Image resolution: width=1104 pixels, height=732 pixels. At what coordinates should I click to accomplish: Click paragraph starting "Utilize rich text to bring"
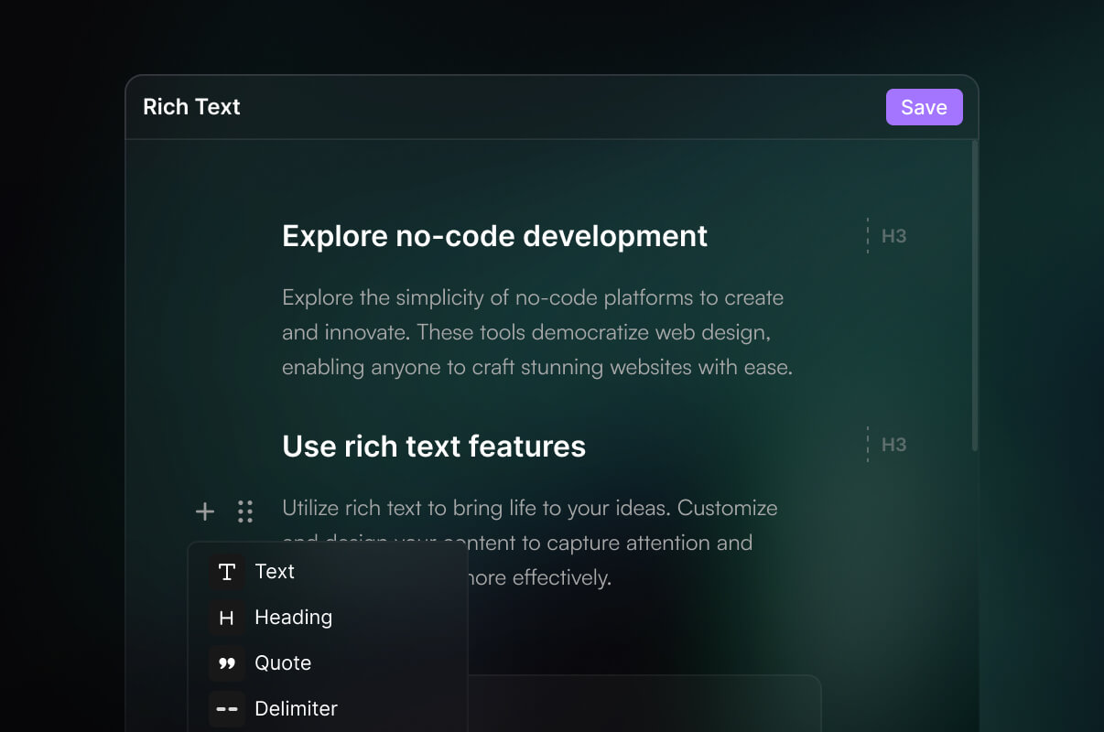coord(530,543)
